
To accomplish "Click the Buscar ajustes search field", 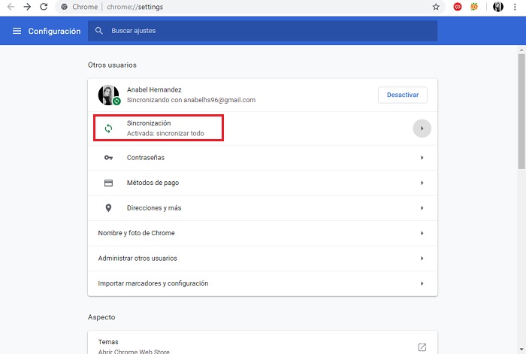I will (x=263, y=31).
